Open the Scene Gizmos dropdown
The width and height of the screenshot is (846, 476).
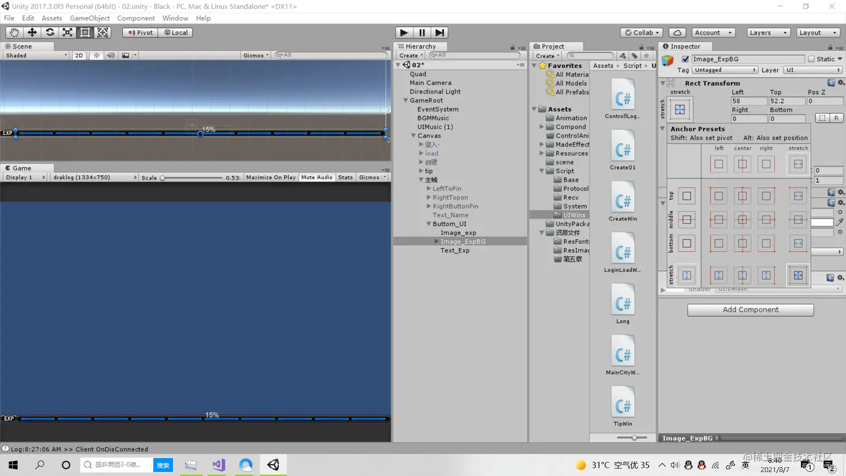pyautogui.click(x=256, y=55)
